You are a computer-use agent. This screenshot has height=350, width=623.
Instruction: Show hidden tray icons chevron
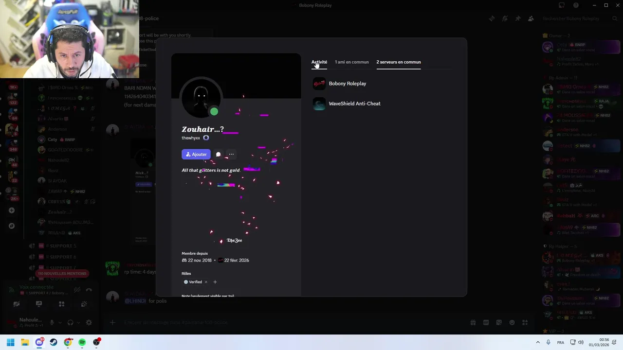click(538, 342)
